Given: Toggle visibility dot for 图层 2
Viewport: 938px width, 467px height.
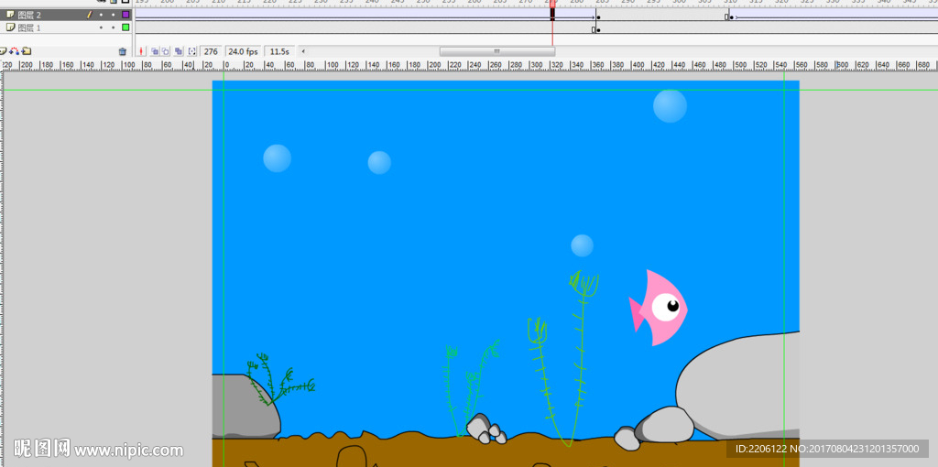Looking at the screenshot, I should click(x=101, y=16).
